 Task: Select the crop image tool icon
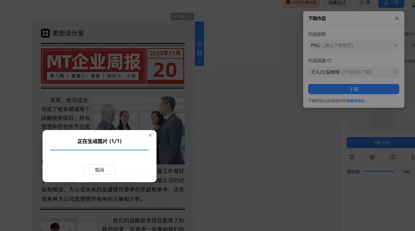(352, 157)
